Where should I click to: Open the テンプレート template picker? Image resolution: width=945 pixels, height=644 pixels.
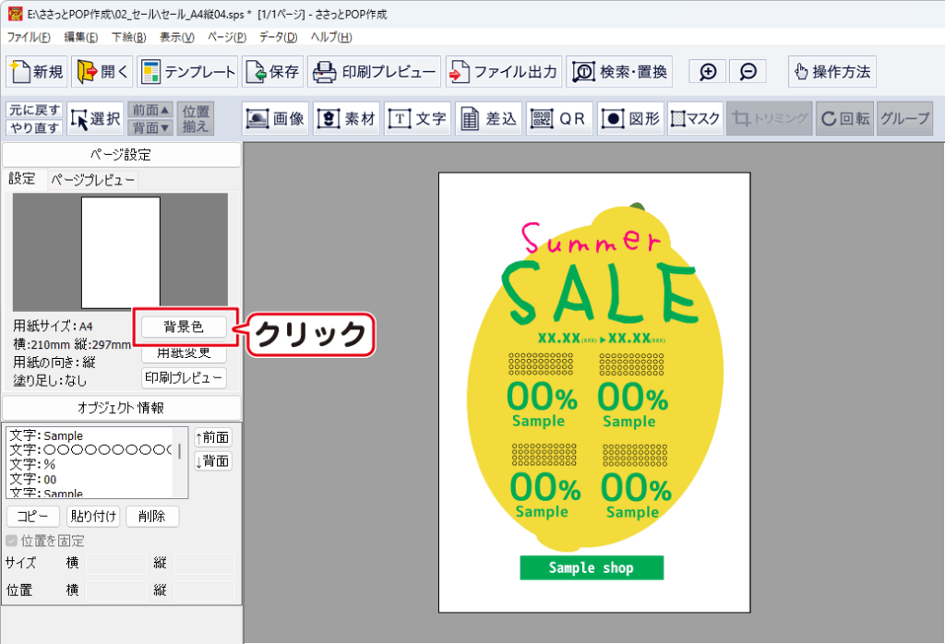pos(188,72)
